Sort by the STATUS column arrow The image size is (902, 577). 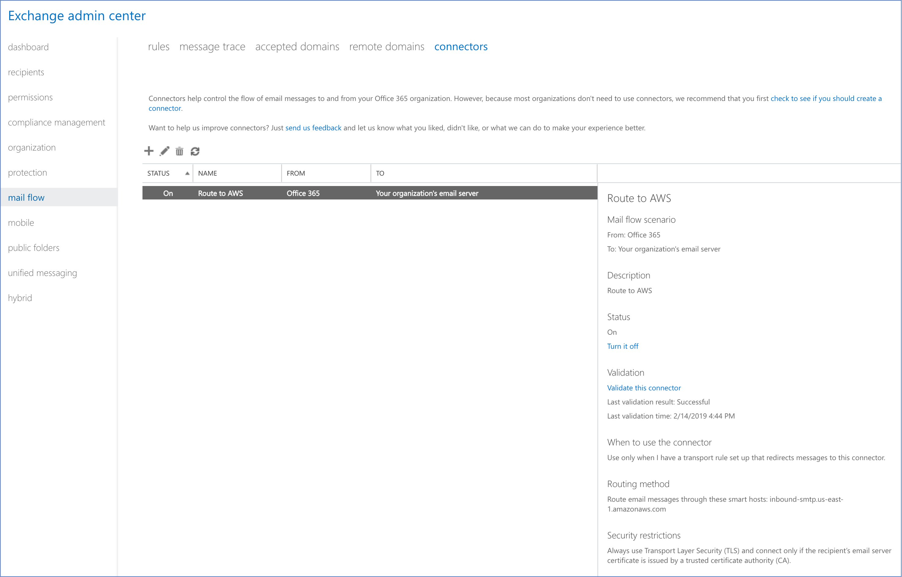click(x=187, y=173)
